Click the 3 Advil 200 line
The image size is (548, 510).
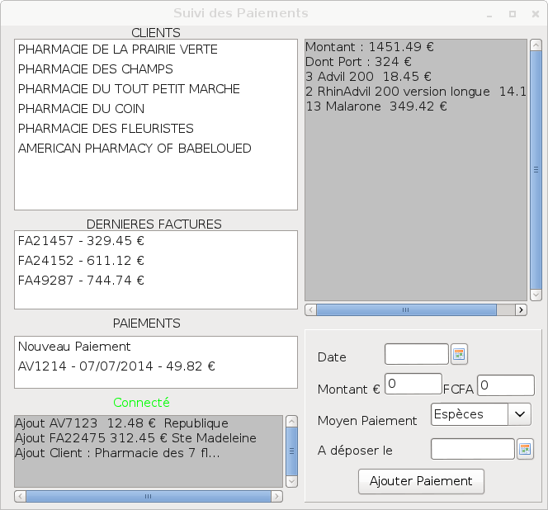pyautogui.click(x=368, y=77)
